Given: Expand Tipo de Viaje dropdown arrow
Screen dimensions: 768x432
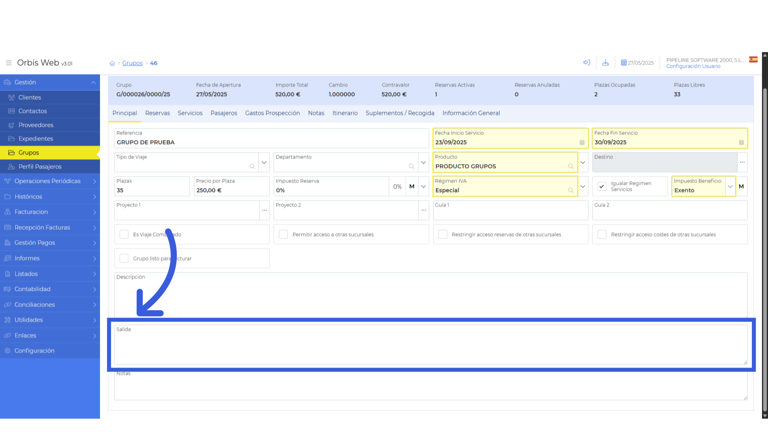Looking at the screenshot, I should coord(264,162).
